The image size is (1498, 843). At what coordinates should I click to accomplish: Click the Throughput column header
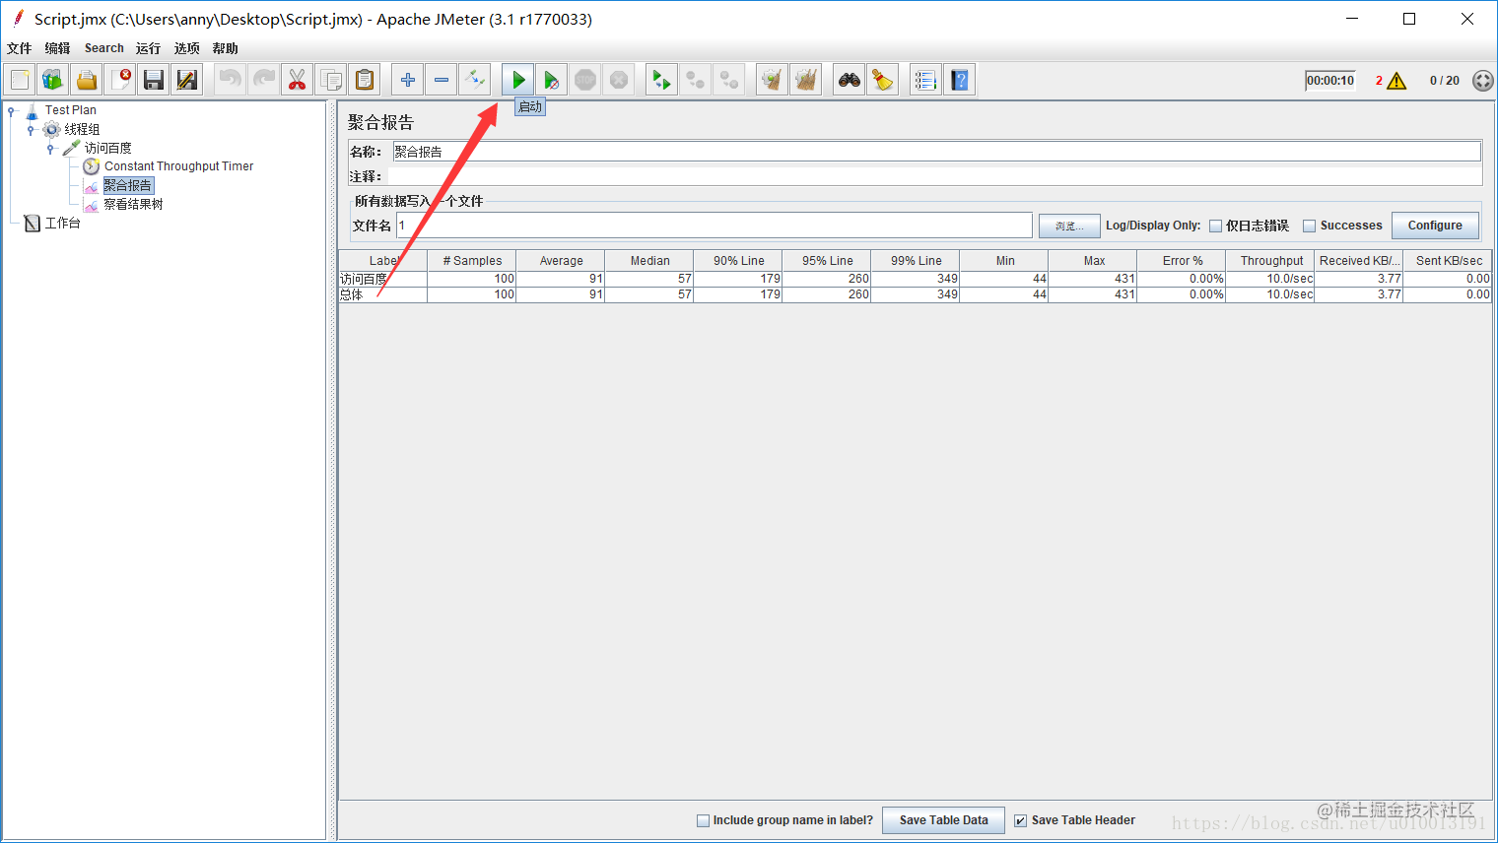click(x=1271, y=261)
